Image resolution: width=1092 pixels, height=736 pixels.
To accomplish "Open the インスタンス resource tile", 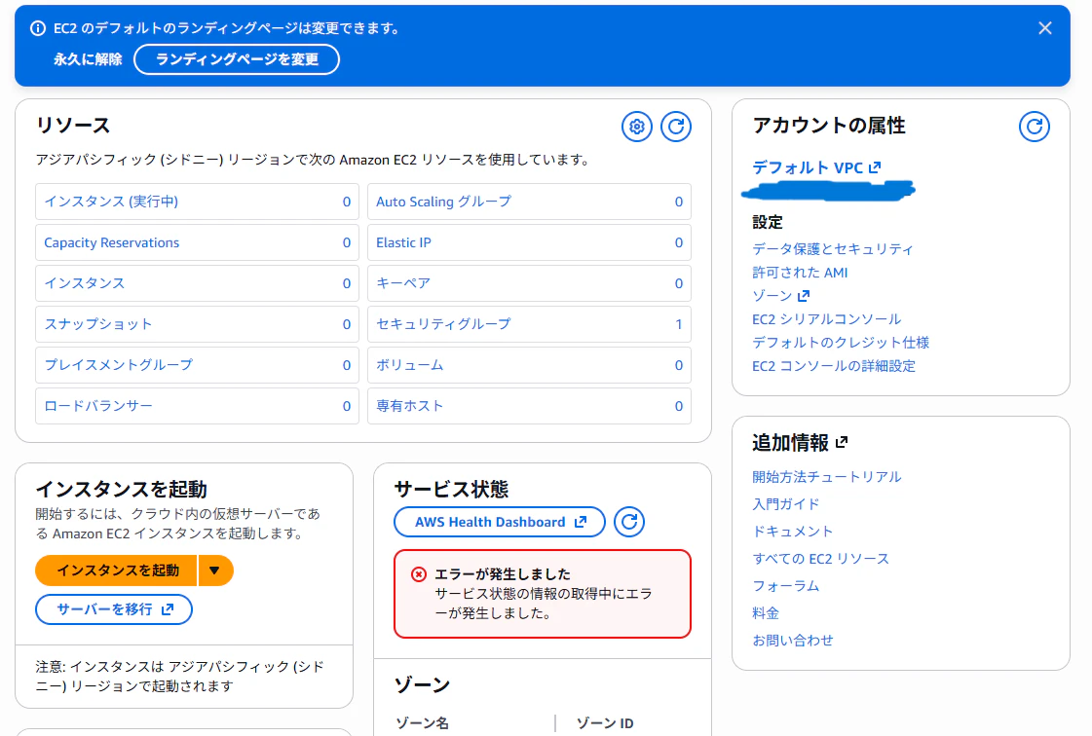I will click(x=197, y=283).
